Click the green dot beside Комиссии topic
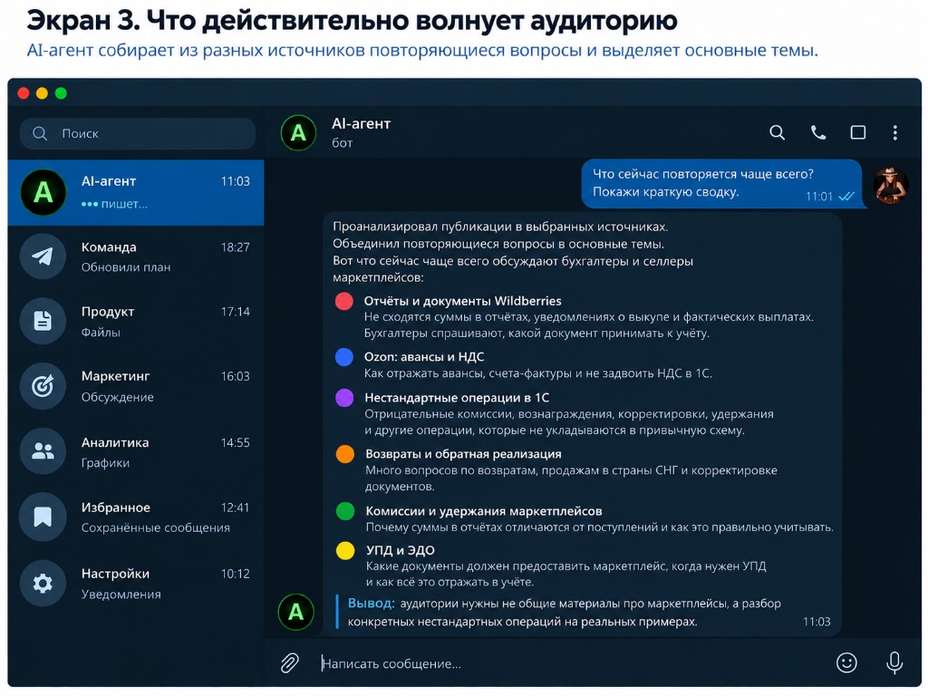 tap(345, 511)
